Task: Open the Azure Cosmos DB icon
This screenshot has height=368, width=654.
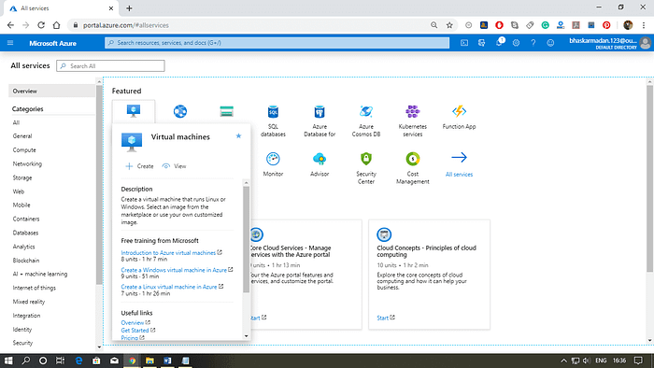Action: click(x=366, y=112)
